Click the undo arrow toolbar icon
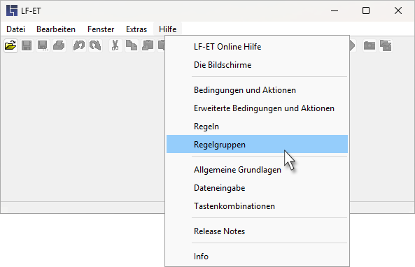The height and width of the screenshot is (267, 415). pos(79,45)
